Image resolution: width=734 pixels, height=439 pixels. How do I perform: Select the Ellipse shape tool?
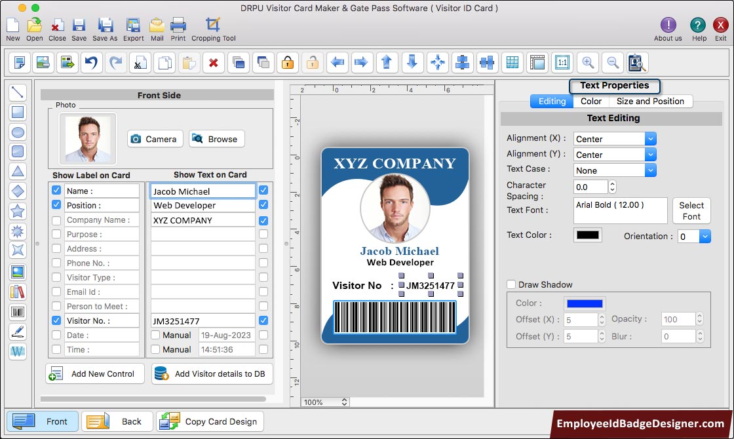(x=18, y=132)
